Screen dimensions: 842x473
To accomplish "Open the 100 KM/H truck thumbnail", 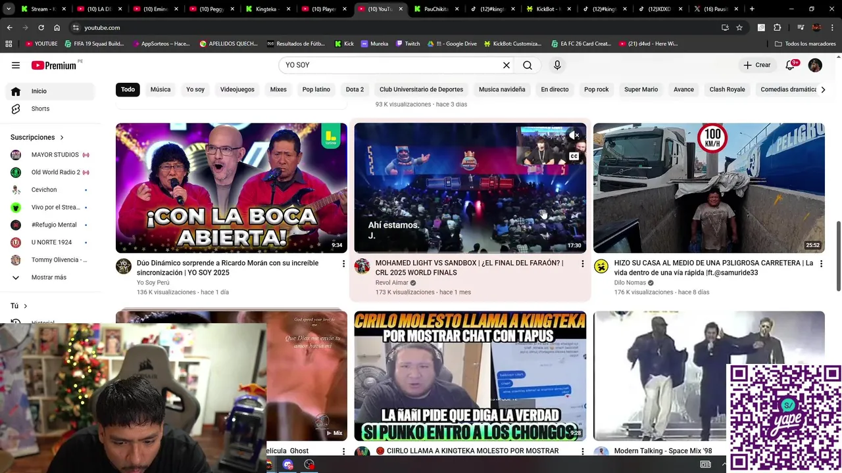I will pos(709,188).
